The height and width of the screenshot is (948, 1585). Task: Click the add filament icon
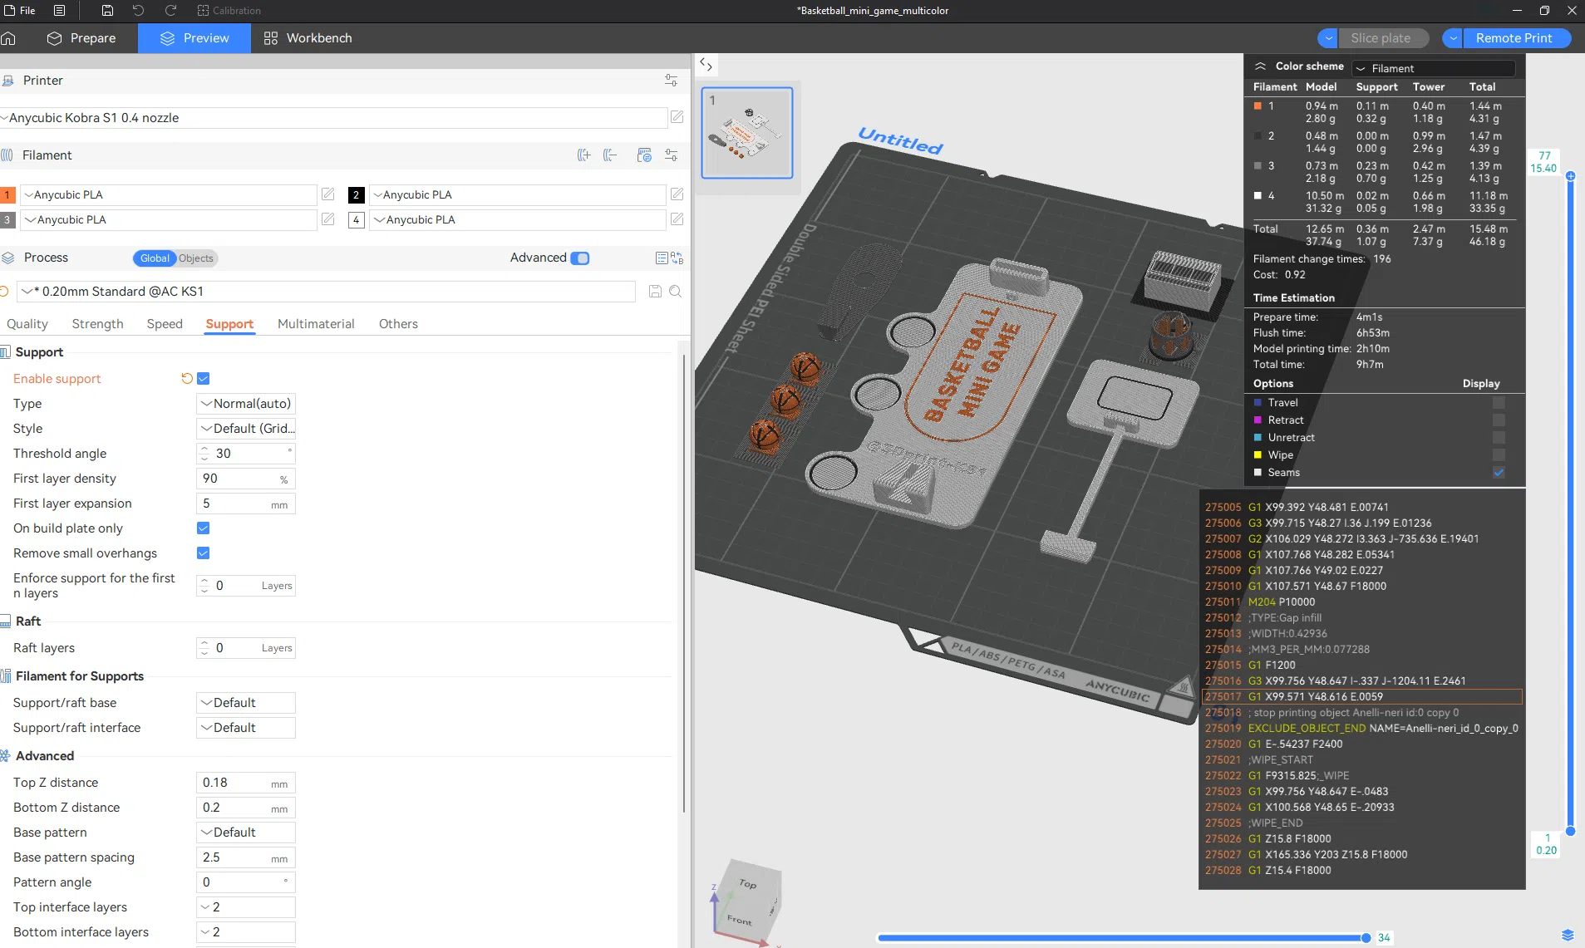click(x=584, y=155)
